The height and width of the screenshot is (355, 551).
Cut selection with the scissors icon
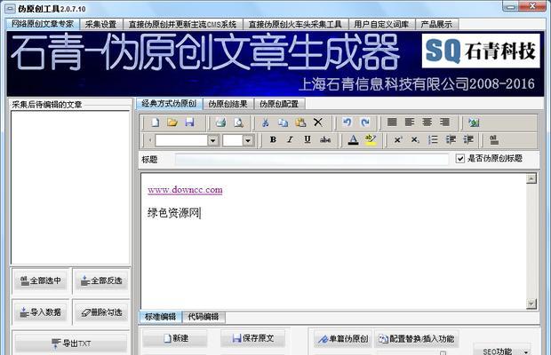click(x=266, y=122)
